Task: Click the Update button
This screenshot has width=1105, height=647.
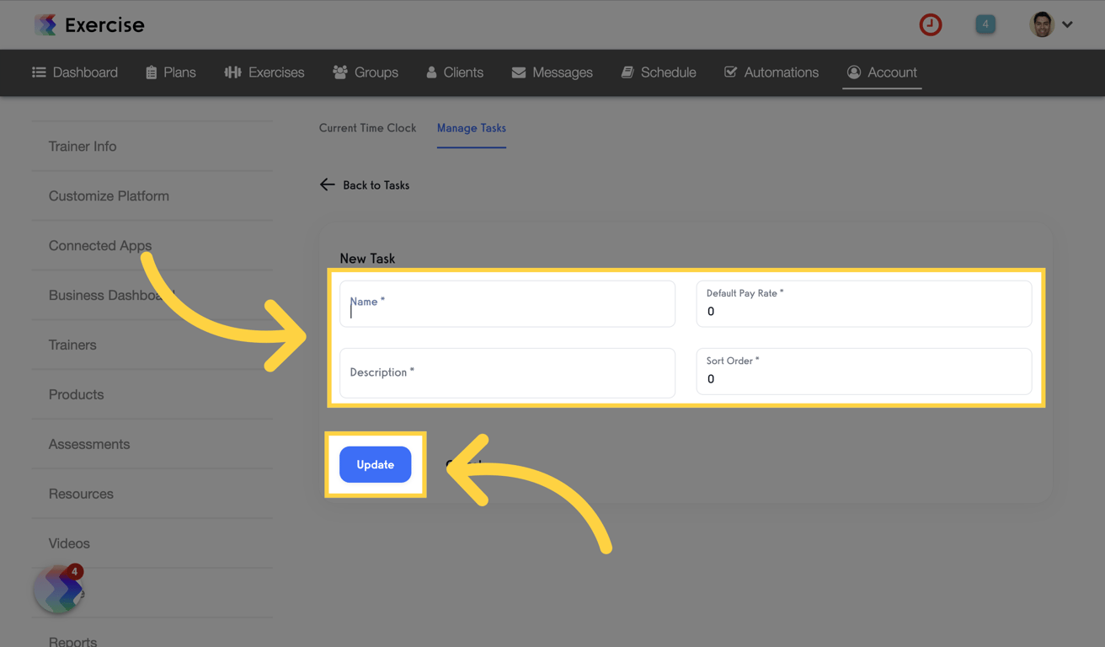Action: (375, 464)
